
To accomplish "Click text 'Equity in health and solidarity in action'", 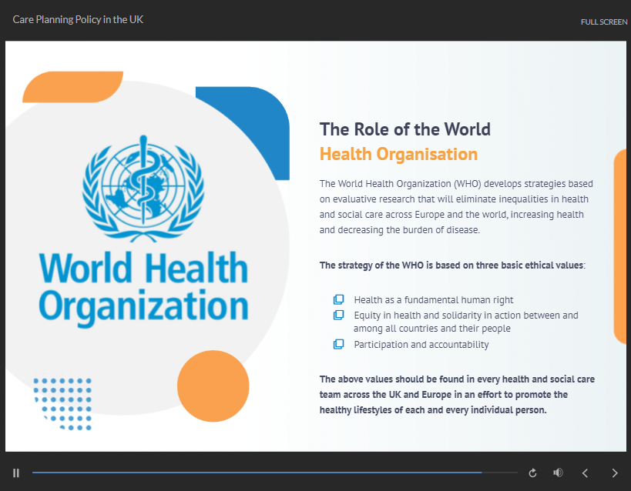I will pos(465,322).
